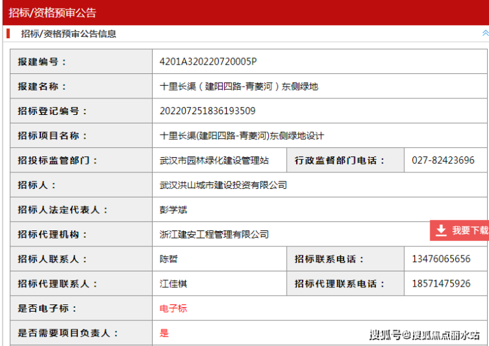489x346 pixels.
Task: Click the red marker beside section title
Action: click(7, 34)
